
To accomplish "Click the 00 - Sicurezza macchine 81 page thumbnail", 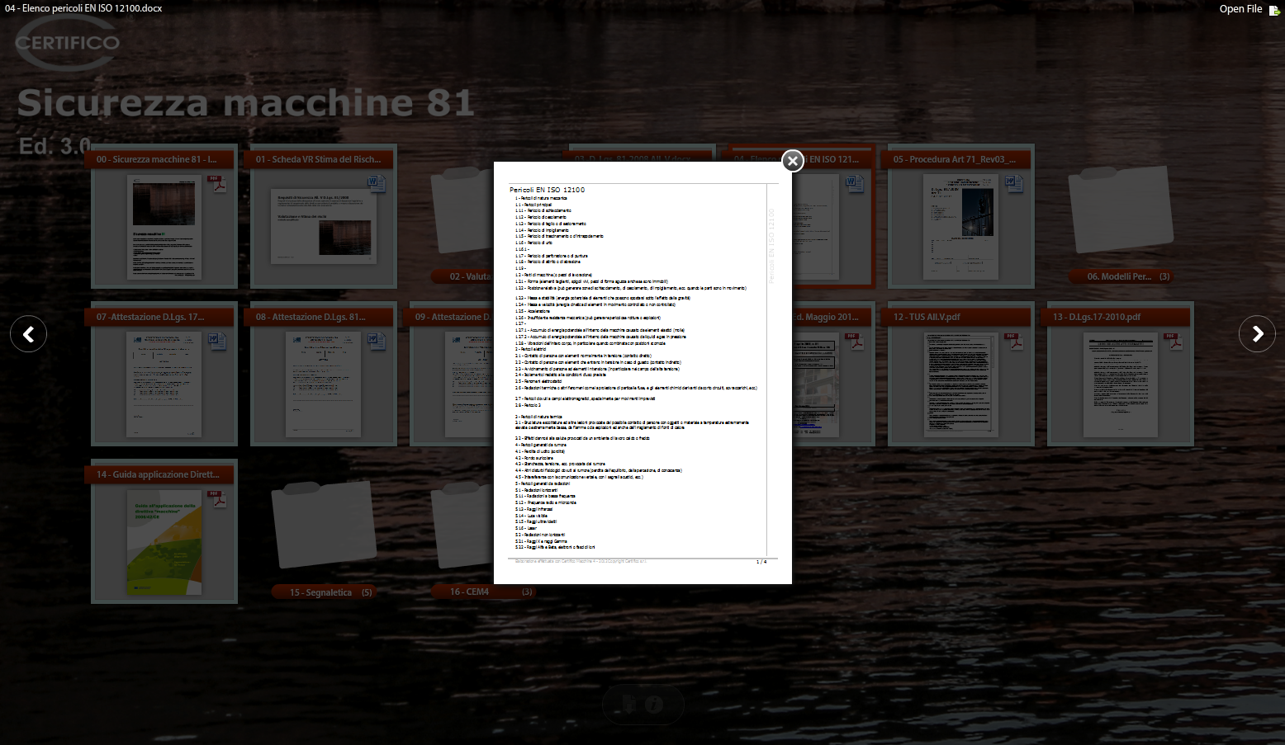I will coord(164,226).
